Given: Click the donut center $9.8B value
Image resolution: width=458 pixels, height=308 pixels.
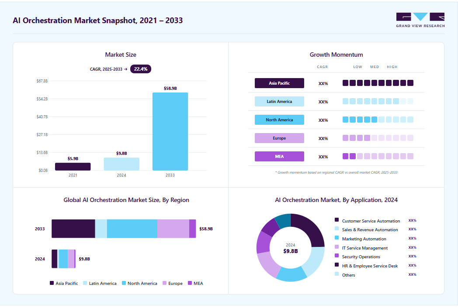Looking at the screenshot, I should tap(291, 251).
